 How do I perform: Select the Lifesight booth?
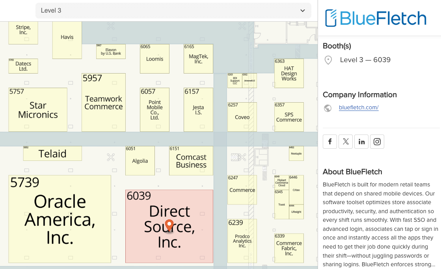[296, 212]
